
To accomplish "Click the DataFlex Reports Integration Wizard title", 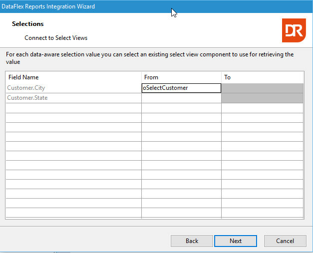I will 48,6.
